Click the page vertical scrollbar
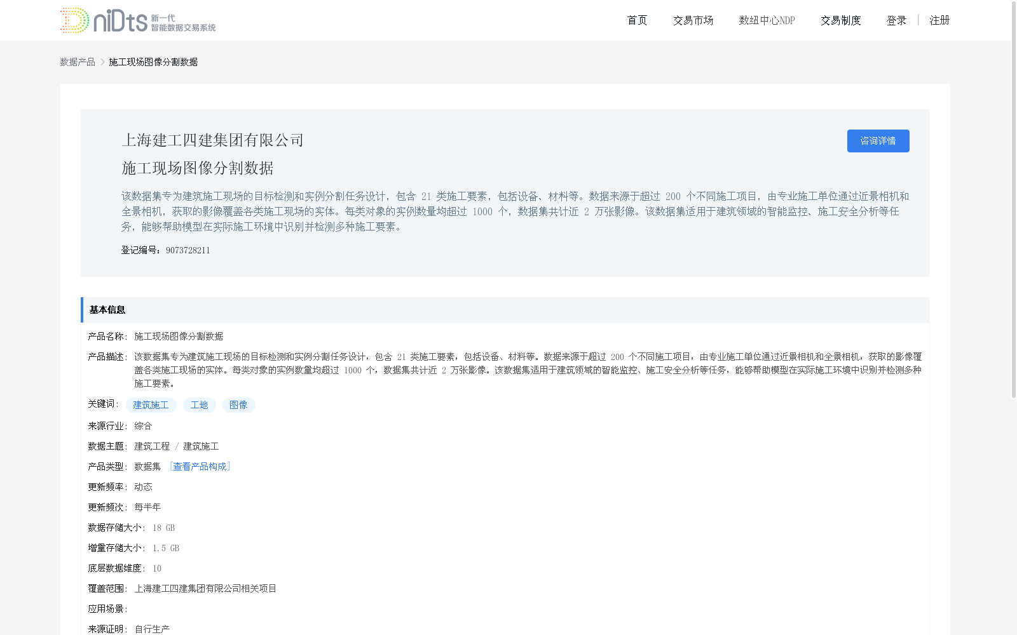Viewport: 1017px width, 635px height. 1014,201
